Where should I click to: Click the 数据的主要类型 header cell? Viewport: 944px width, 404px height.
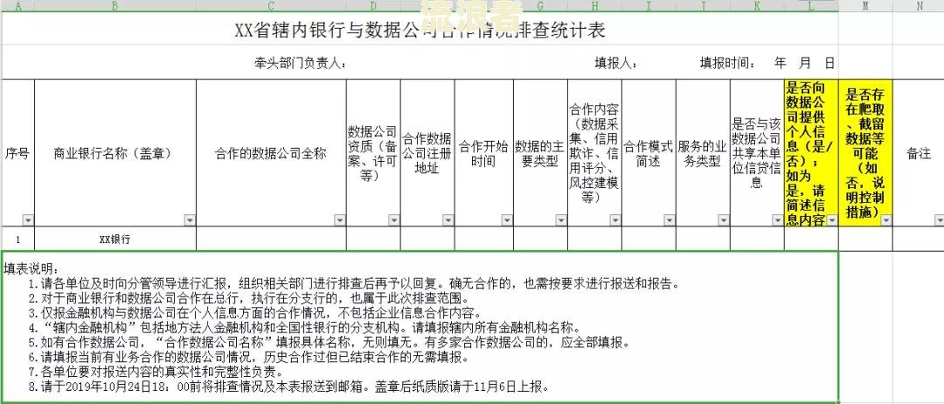(541, 153)
